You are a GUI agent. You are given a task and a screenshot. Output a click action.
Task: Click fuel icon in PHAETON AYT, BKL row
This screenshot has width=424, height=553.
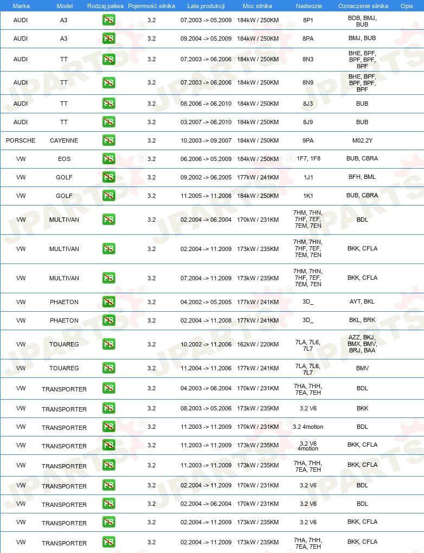[108, 302]
